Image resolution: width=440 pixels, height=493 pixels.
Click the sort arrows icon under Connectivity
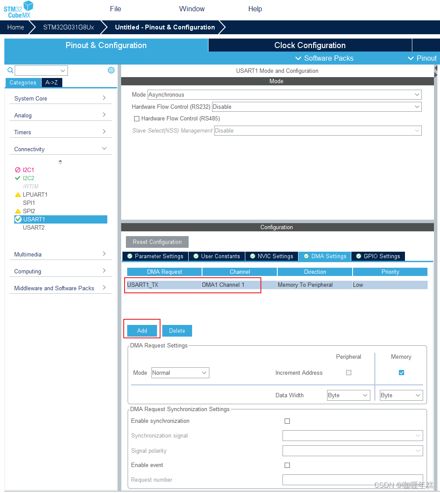[60, 162]
